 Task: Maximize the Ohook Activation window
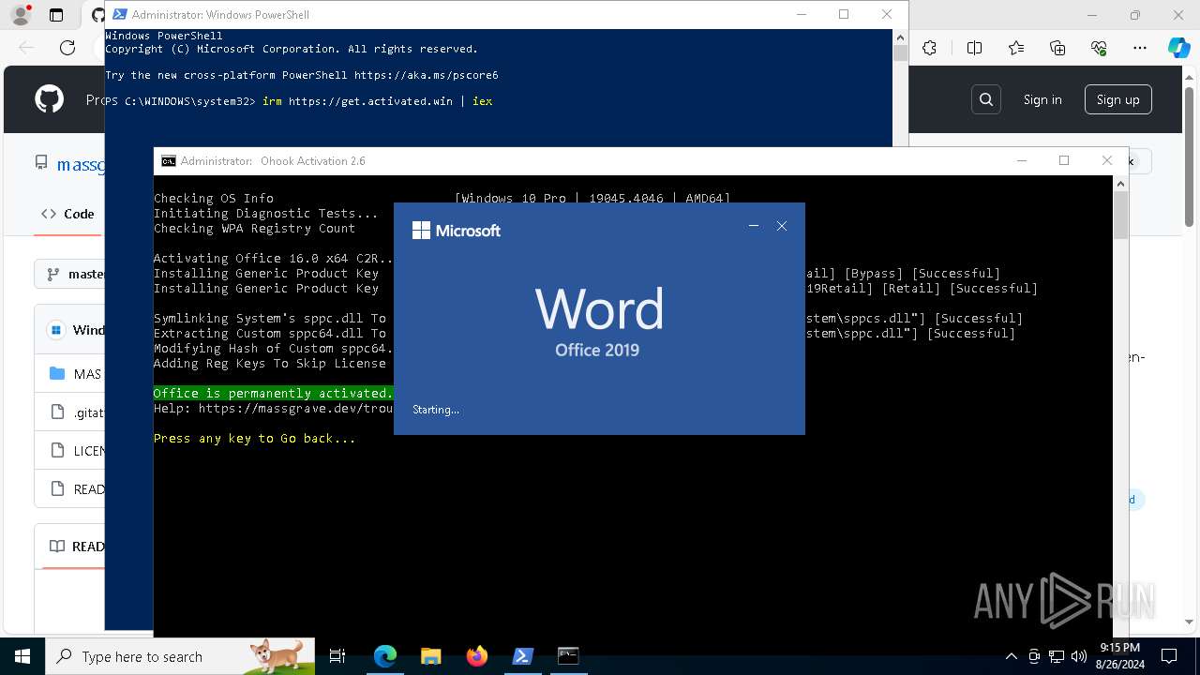1064,160
